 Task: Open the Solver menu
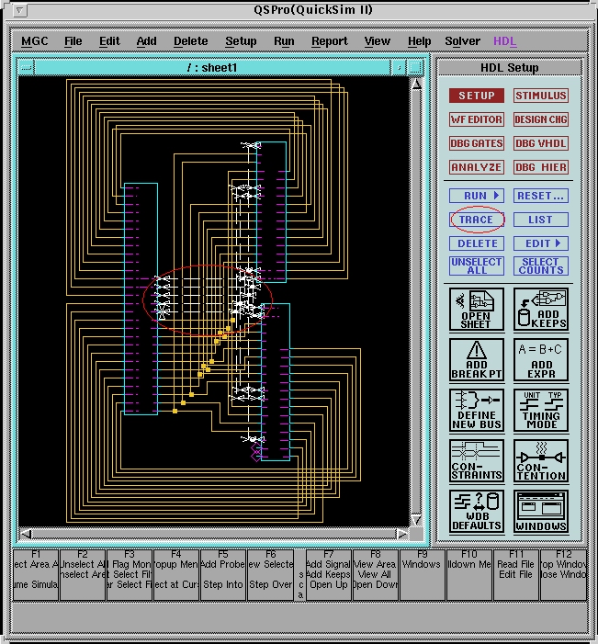tap(462, 41)
